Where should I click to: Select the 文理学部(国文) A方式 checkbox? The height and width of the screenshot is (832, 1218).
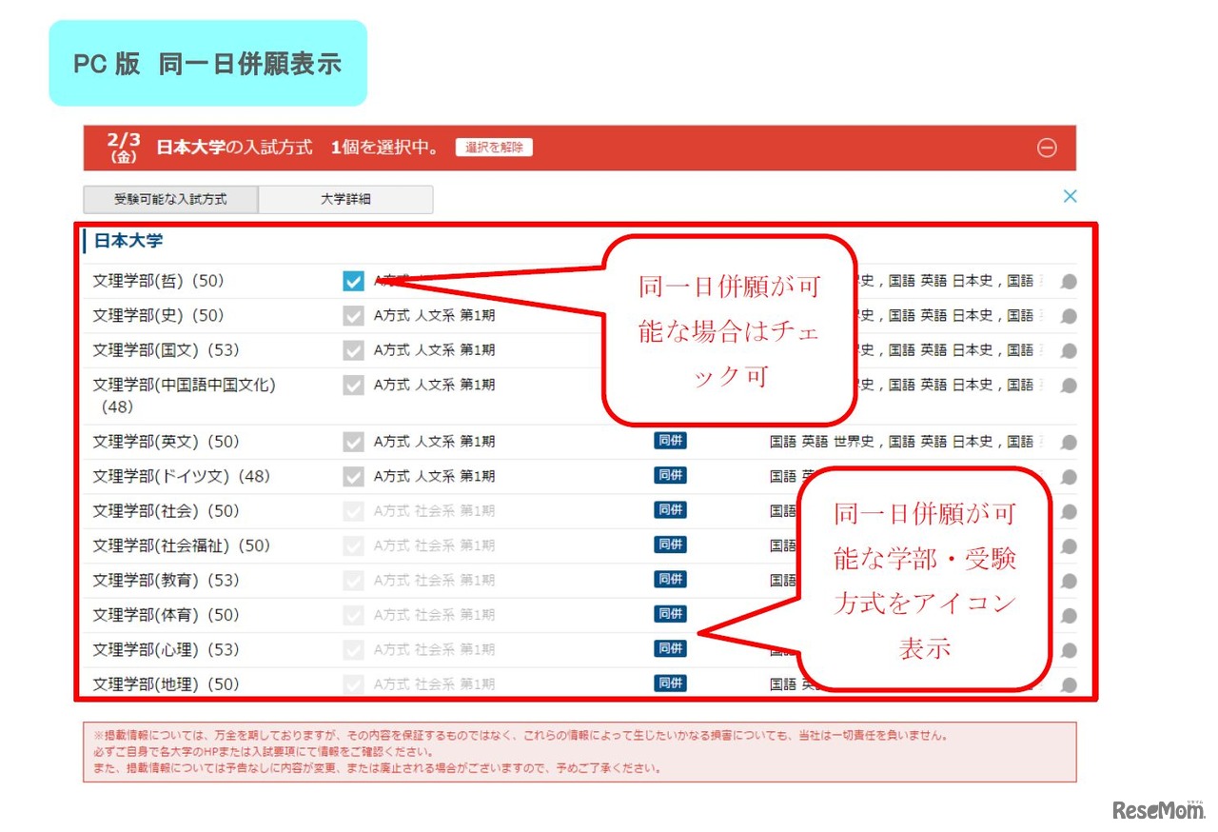click(353, 349)
